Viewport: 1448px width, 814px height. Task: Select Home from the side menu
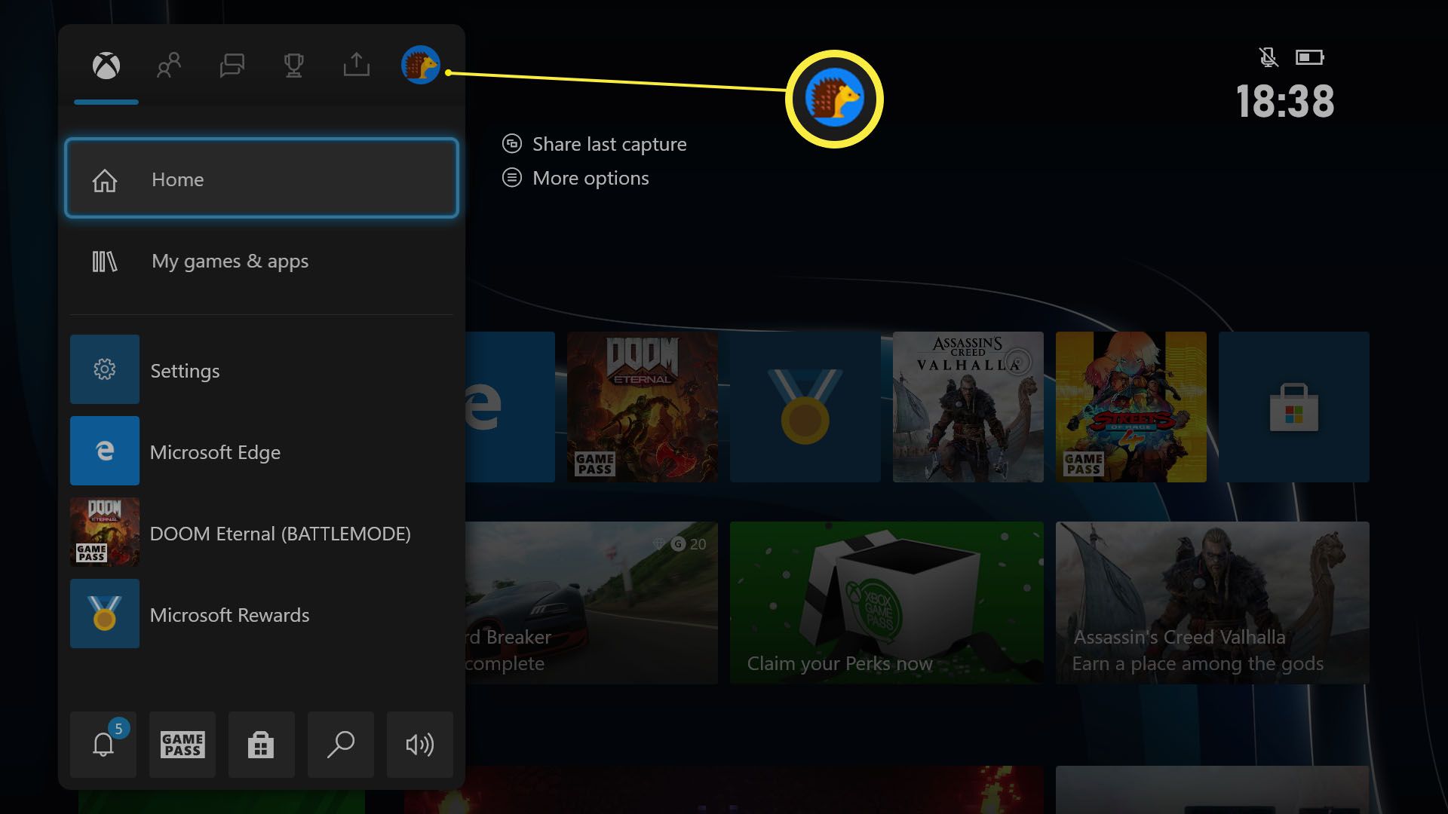click(263, 179)
